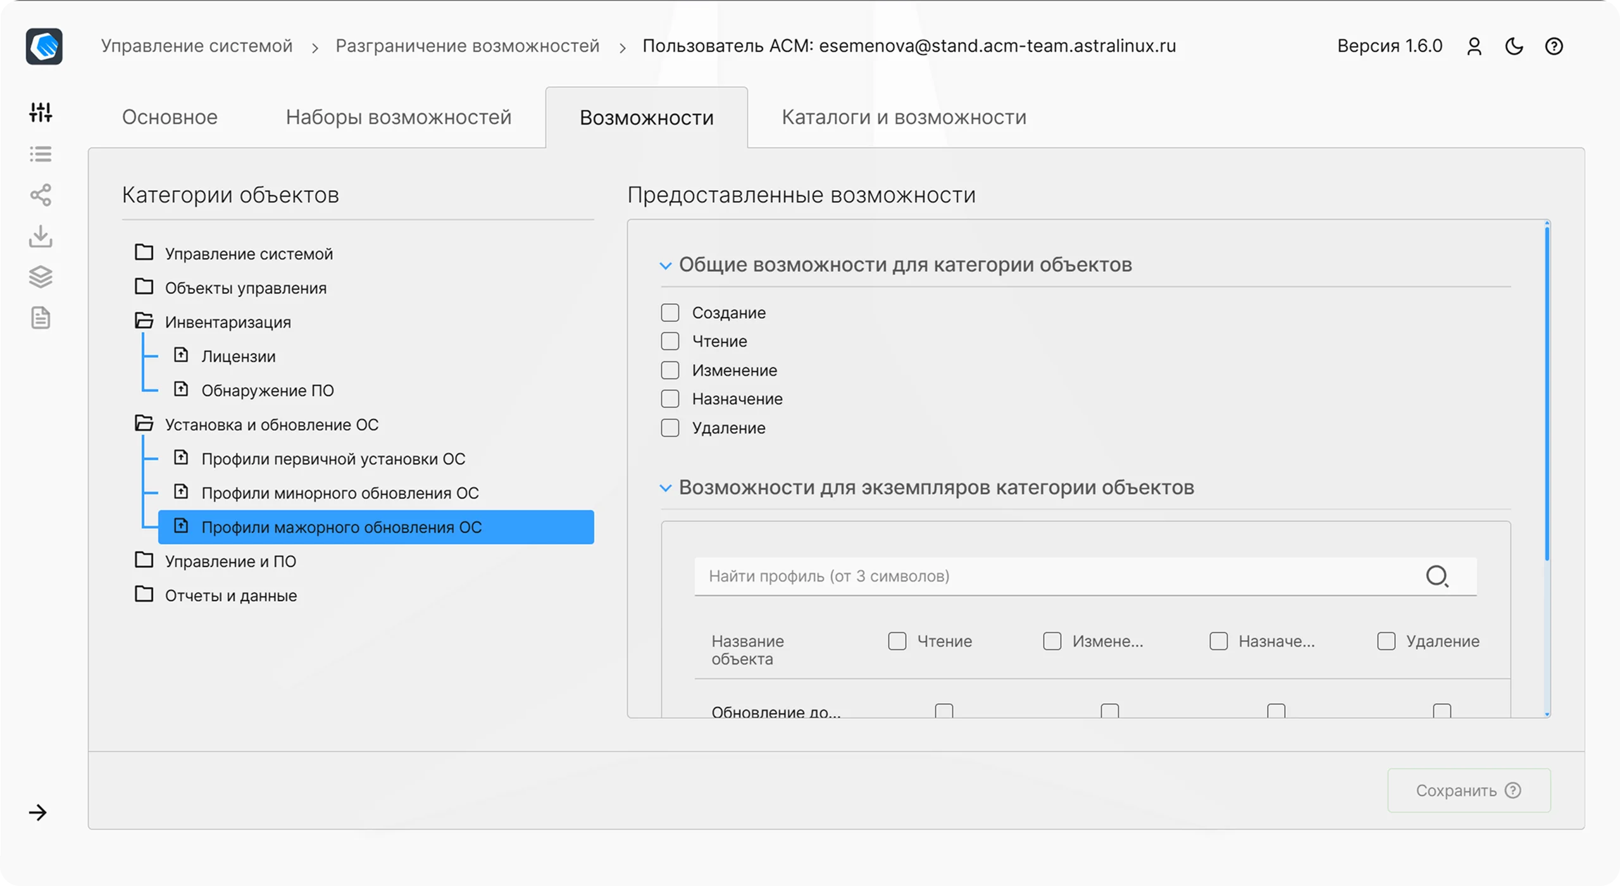The height and width of the screenshot is (886, 1620).
Task: Click the search magnifier icon in profile field
Action: 1437,576
